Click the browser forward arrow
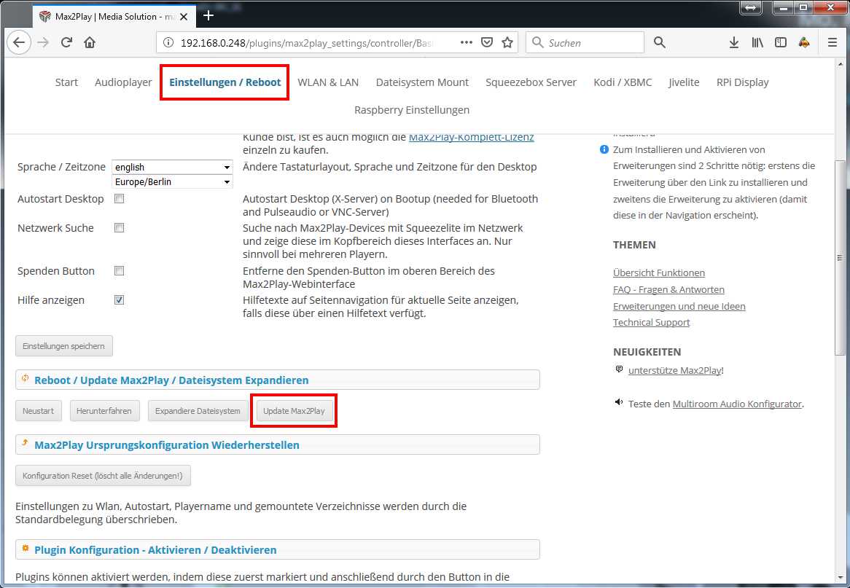 tap(43, 42)
